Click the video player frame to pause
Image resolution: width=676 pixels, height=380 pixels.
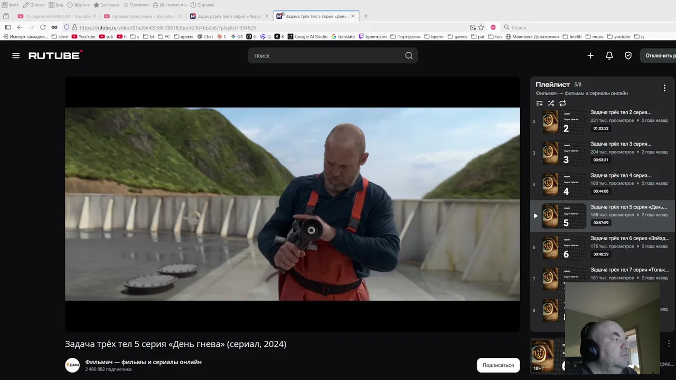[x=292, y=204]
